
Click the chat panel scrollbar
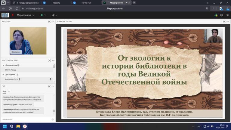pyautogui.click(x=54, y=111)
